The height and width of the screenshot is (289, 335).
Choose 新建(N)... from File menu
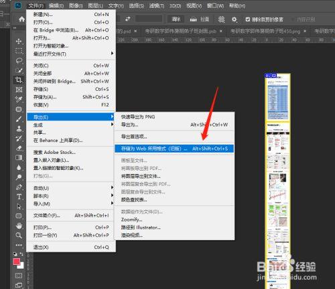[71, 15]
